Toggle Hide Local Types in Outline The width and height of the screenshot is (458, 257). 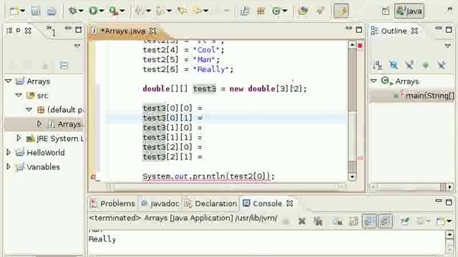442,65
